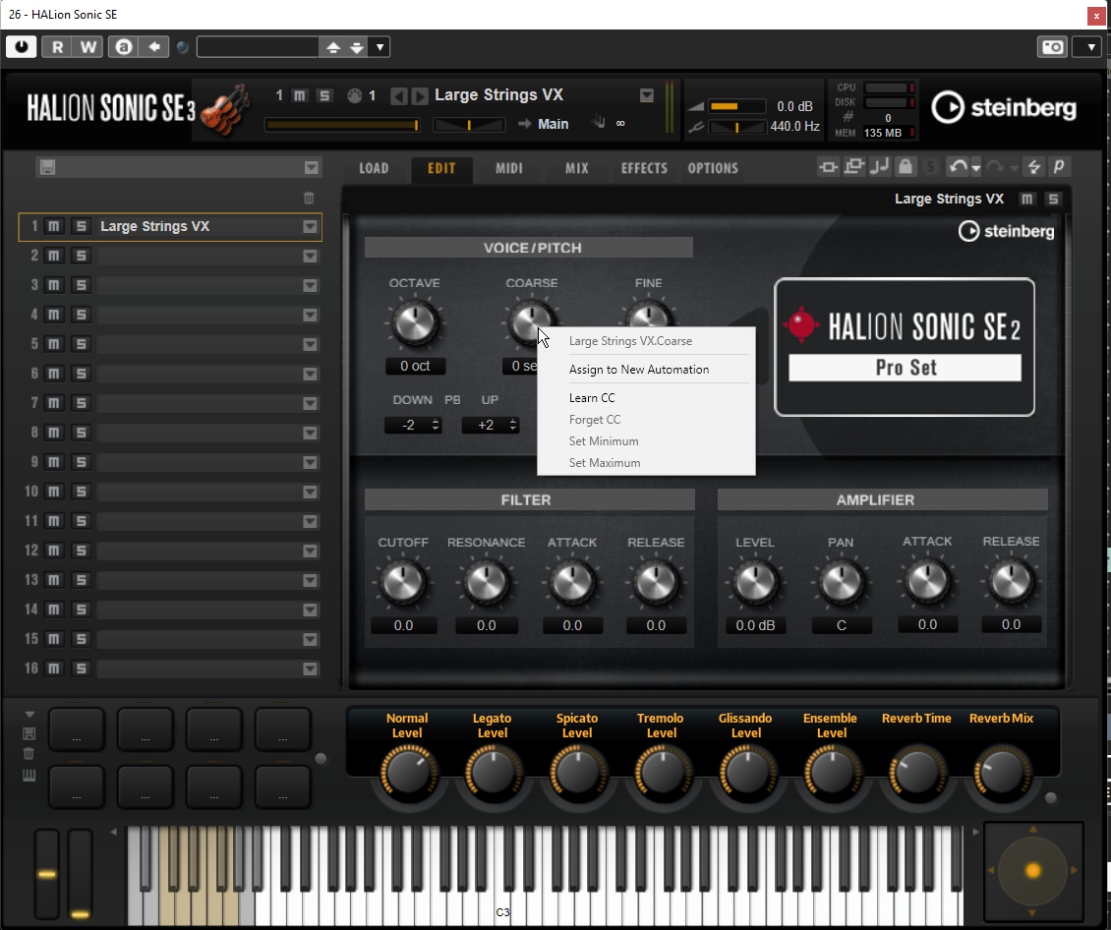Image resolution: width=1111 pixels, height=930 pixels.
Task: Solo slot 5 in the program list
Action: (x=81, y=344)
